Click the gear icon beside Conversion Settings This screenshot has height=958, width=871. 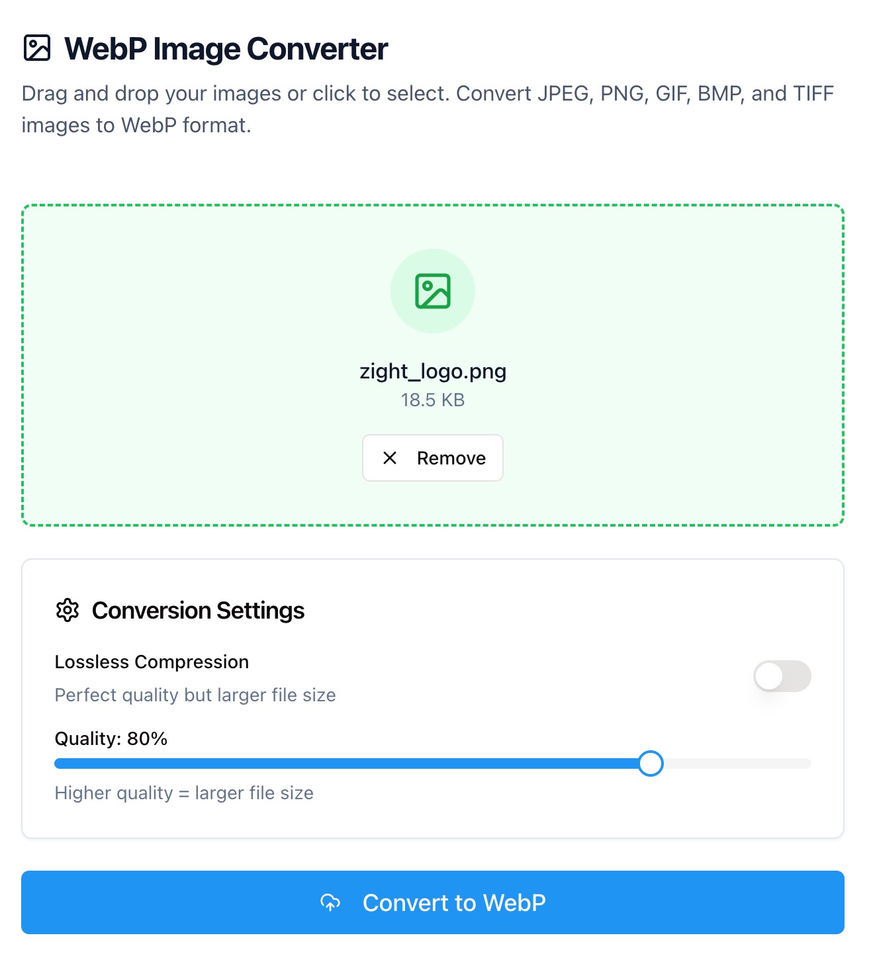[x=67, y=611]
